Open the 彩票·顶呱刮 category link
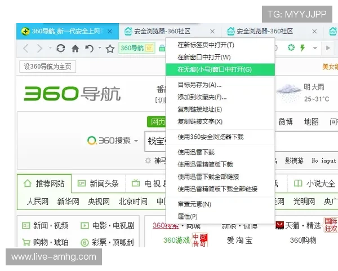 tap(108, 242)
